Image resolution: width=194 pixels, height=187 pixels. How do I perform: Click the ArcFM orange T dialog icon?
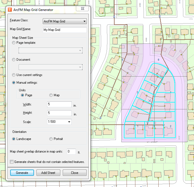coord(10,10)
